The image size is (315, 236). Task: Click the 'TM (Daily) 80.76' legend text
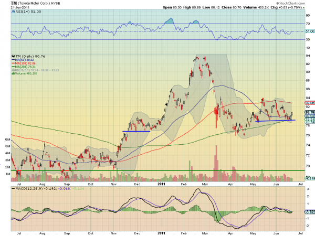30,57
